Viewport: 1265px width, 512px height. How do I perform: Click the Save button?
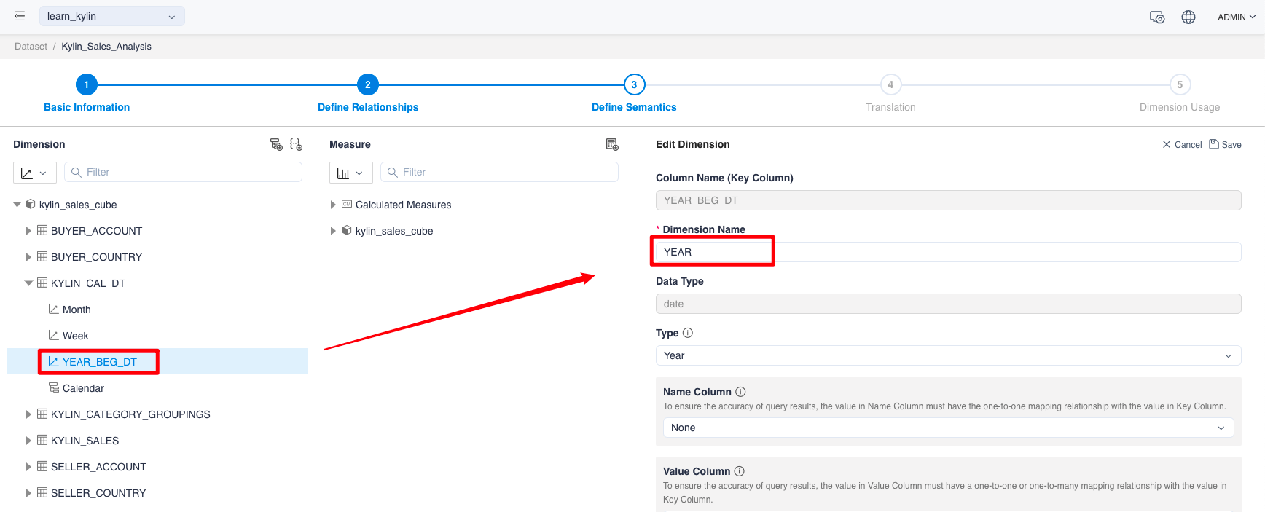click(x=1225, y=144)
